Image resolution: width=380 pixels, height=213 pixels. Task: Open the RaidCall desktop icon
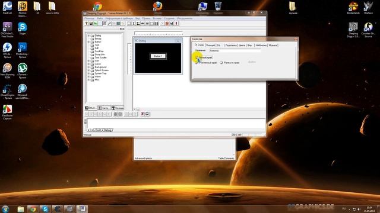(8, 8)
